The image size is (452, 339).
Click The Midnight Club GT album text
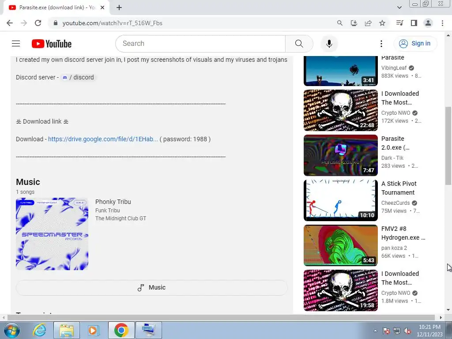tap(121, 218)
